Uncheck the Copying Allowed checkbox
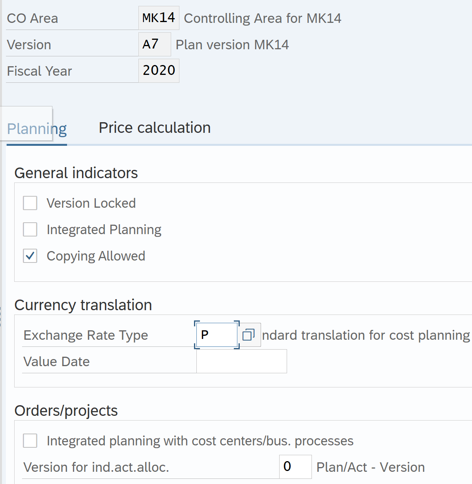472x484 pixels. click(x=30, y=256)
